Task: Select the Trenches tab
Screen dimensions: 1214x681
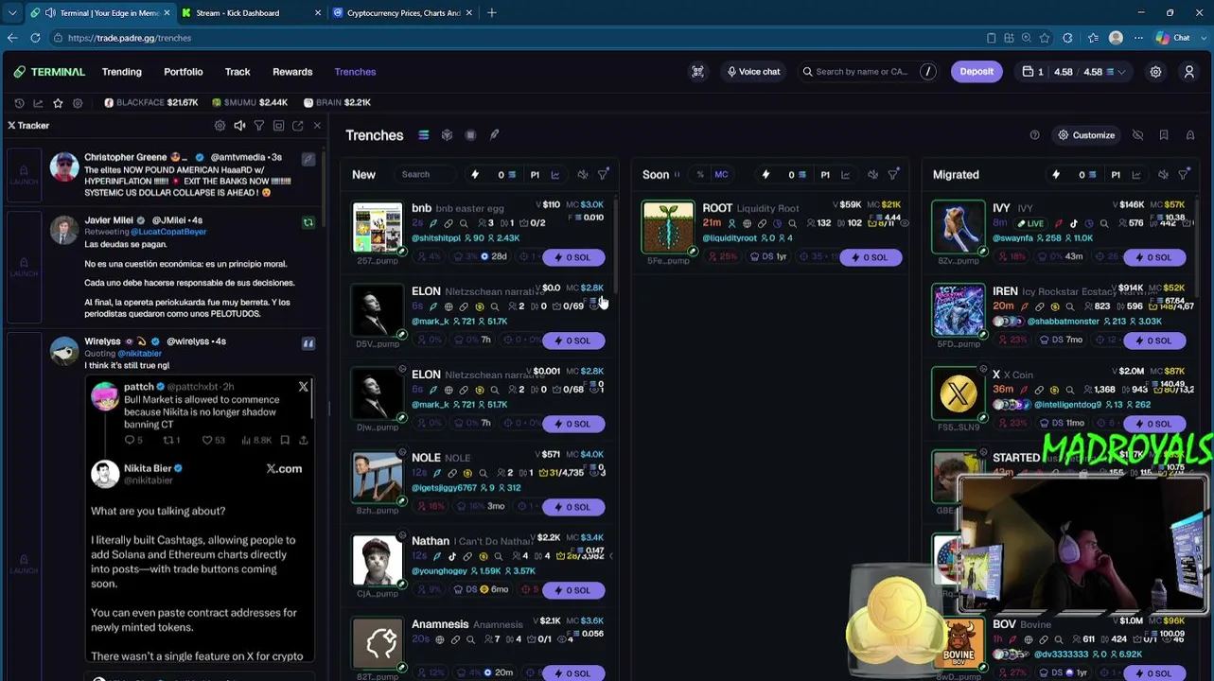Action: [x=355, y=72]
